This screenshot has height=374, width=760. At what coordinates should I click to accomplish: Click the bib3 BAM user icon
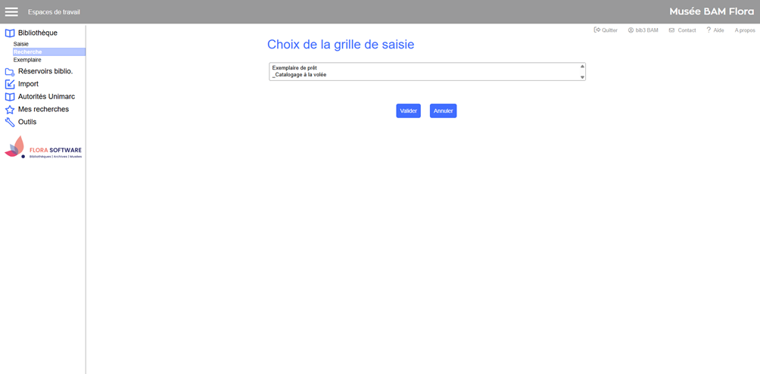(x=631, y=30)
